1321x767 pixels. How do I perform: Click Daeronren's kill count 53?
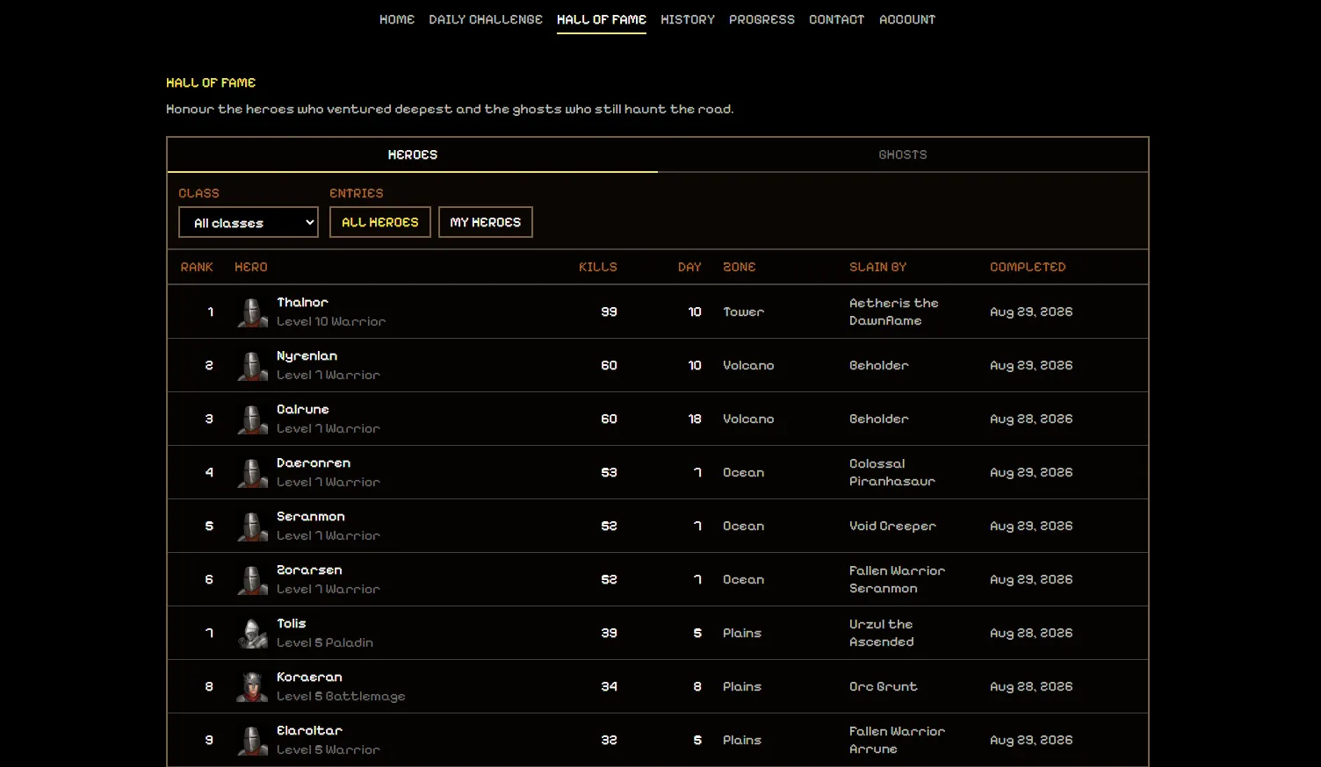pos(609,472)
